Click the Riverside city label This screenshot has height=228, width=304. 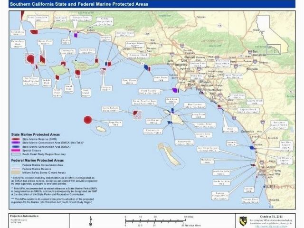[252, 69]
